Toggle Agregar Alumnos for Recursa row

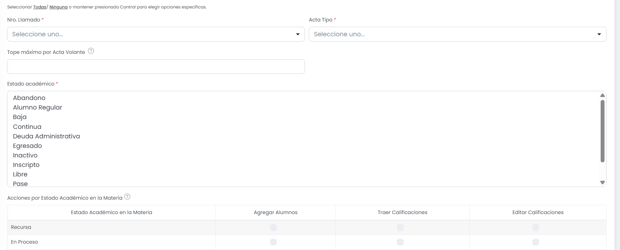click(x=273, y=227)
